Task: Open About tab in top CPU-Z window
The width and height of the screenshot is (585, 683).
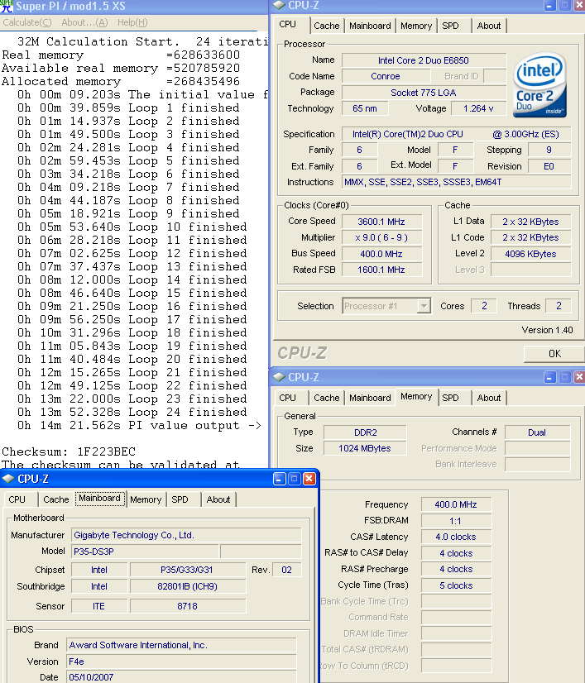Action: coord(489,26)
